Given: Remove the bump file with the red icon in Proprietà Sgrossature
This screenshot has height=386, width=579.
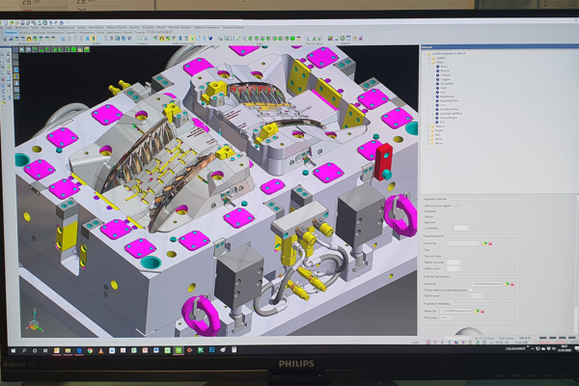Looking at the screenshot, I should 512,284.
